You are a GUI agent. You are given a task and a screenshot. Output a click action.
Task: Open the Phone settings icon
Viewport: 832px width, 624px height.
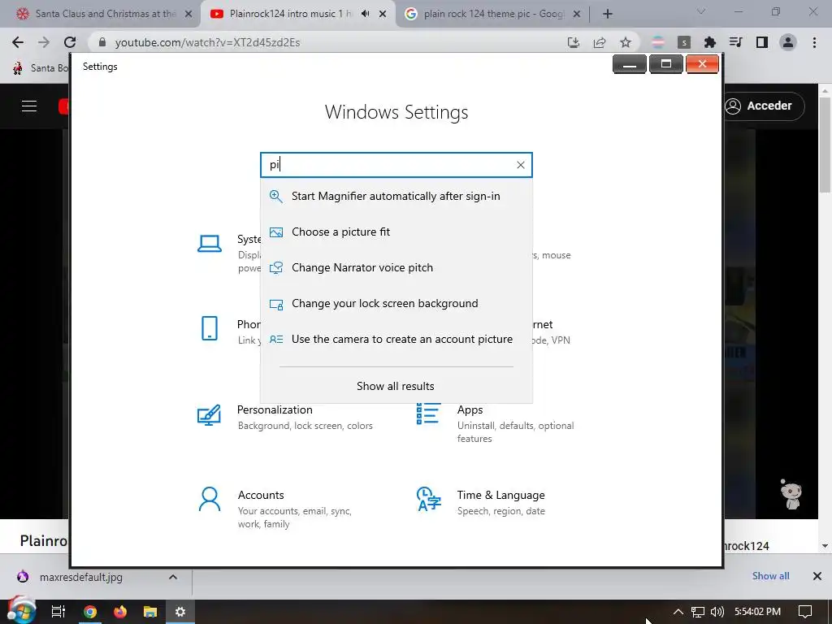[x=210, y=328]
